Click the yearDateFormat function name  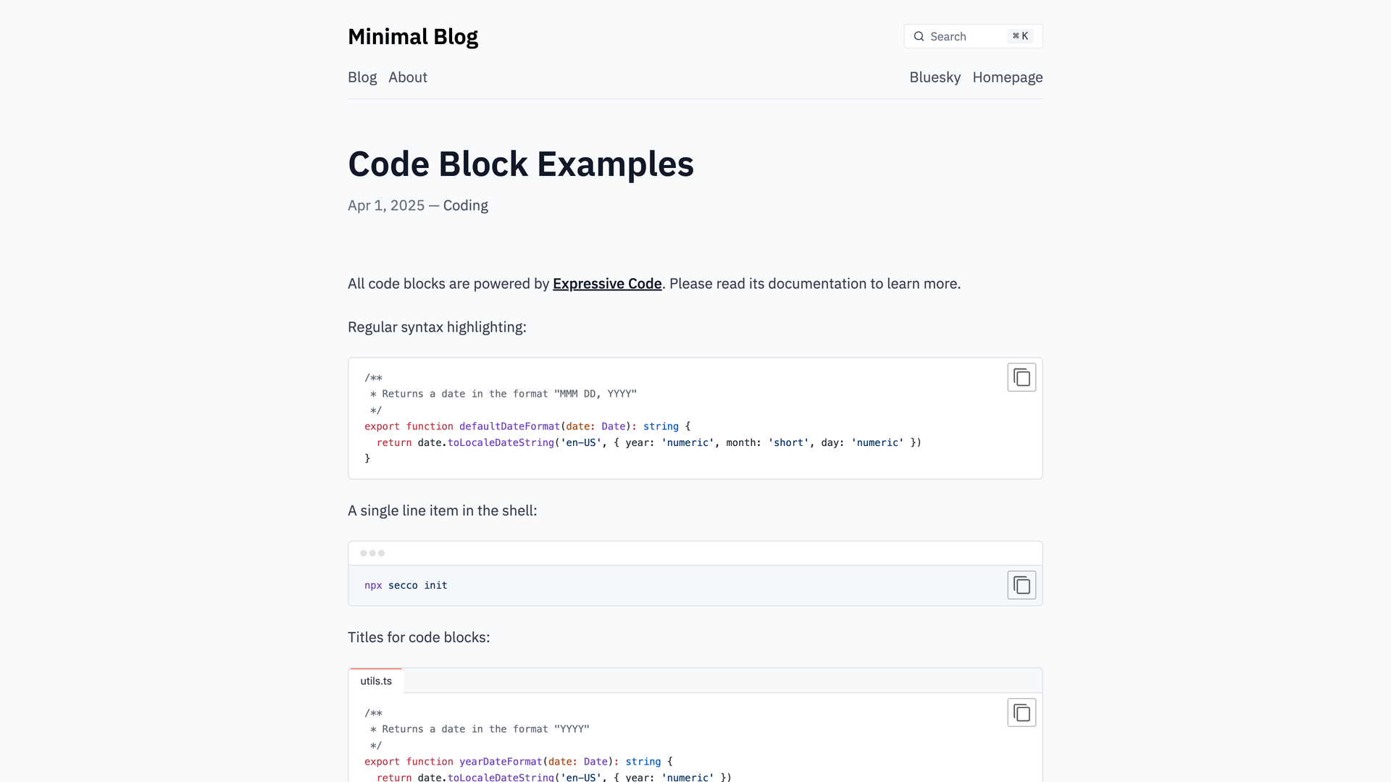click(x=501, y=762)
